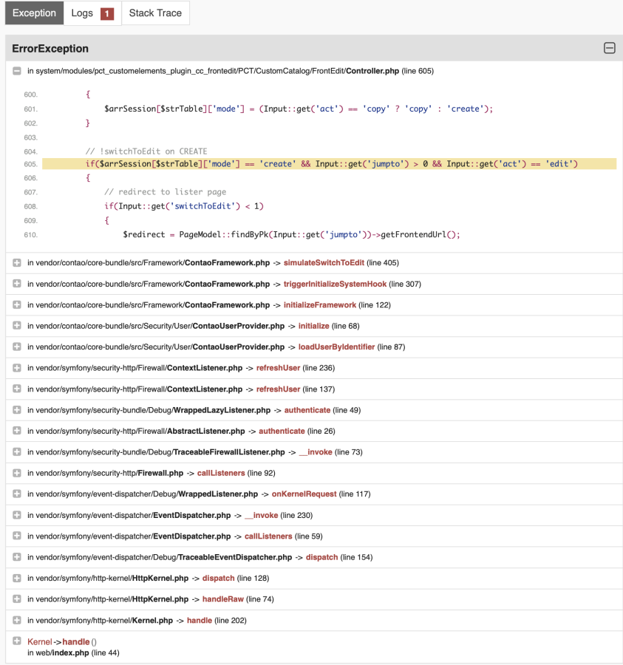Expand the HttpKernel handleRaw trace
This screenshot has height=665, width=623.
click(x=17, y=599)
